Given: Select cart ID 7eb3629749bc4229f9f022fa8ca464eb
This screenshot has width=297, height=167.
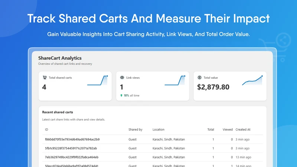Looking at the screenshot, I should (x=72, y=157).
